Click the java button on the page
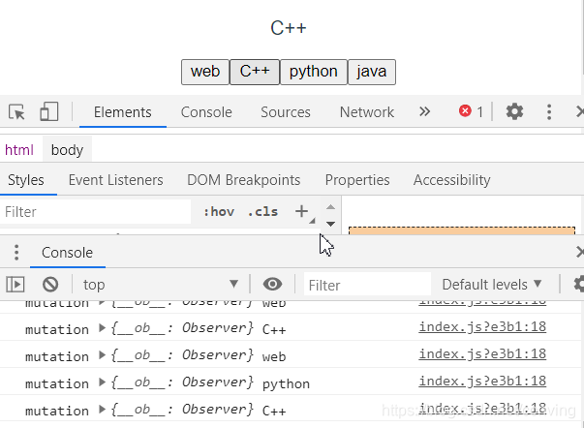 [x=372, y=72]
